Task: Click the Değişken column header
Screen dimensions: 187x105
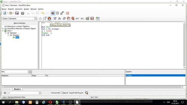Action: pyautogui.click(x=16, y=76)
